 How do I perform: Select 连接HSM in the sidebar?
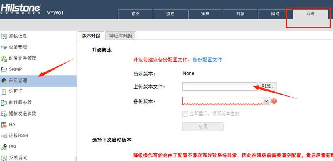click(18, 135)
